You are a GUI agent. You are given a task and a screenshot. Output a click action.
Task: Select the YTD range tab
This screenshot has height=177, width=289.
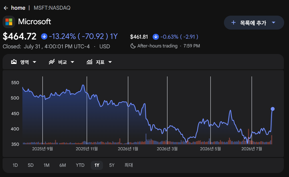click(x=80, y=165)
